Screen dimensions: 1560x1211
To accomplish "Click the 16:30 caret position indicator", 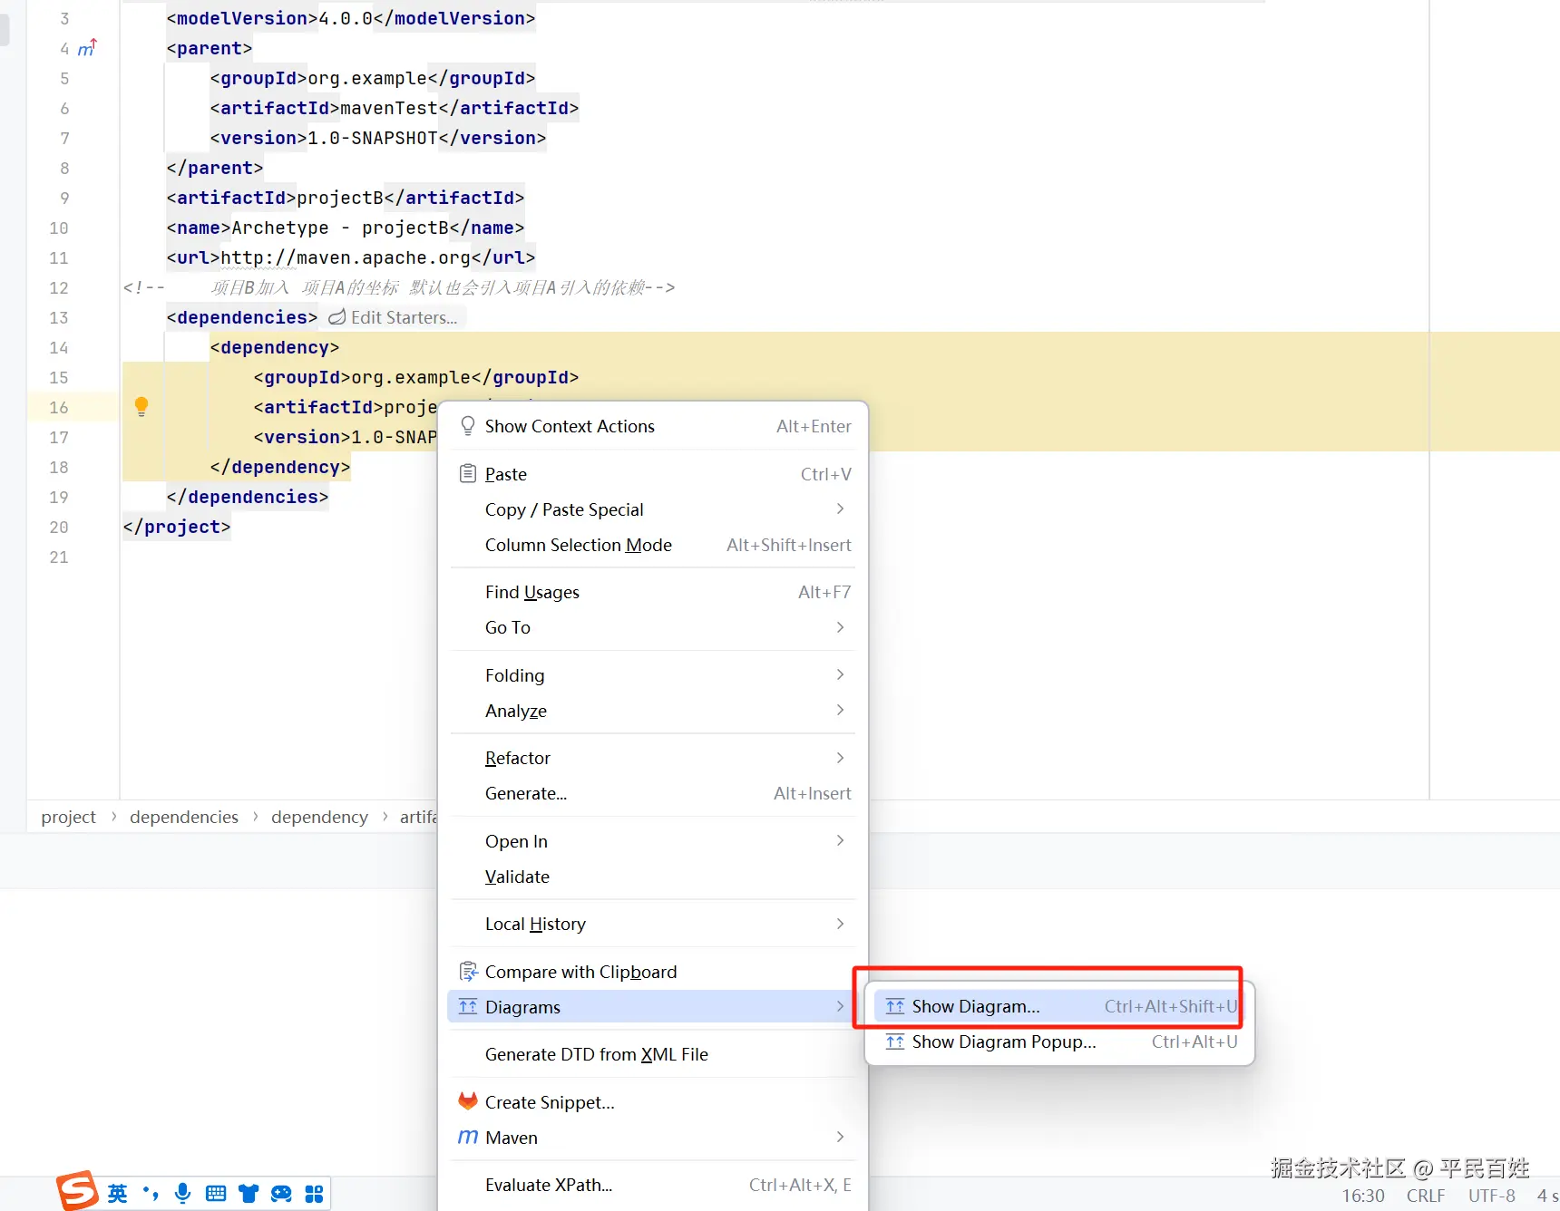I will 1363,1196.
